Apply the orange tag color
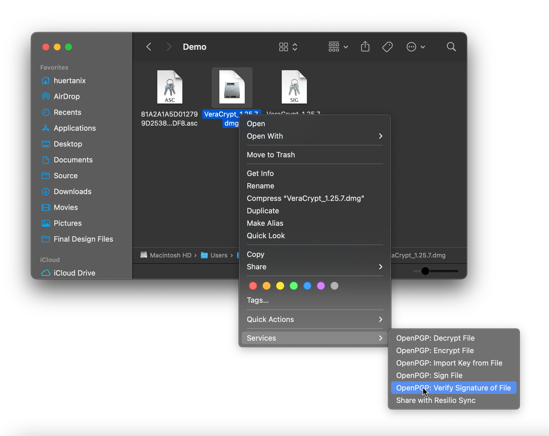549x436 pixels. (266, 286)
